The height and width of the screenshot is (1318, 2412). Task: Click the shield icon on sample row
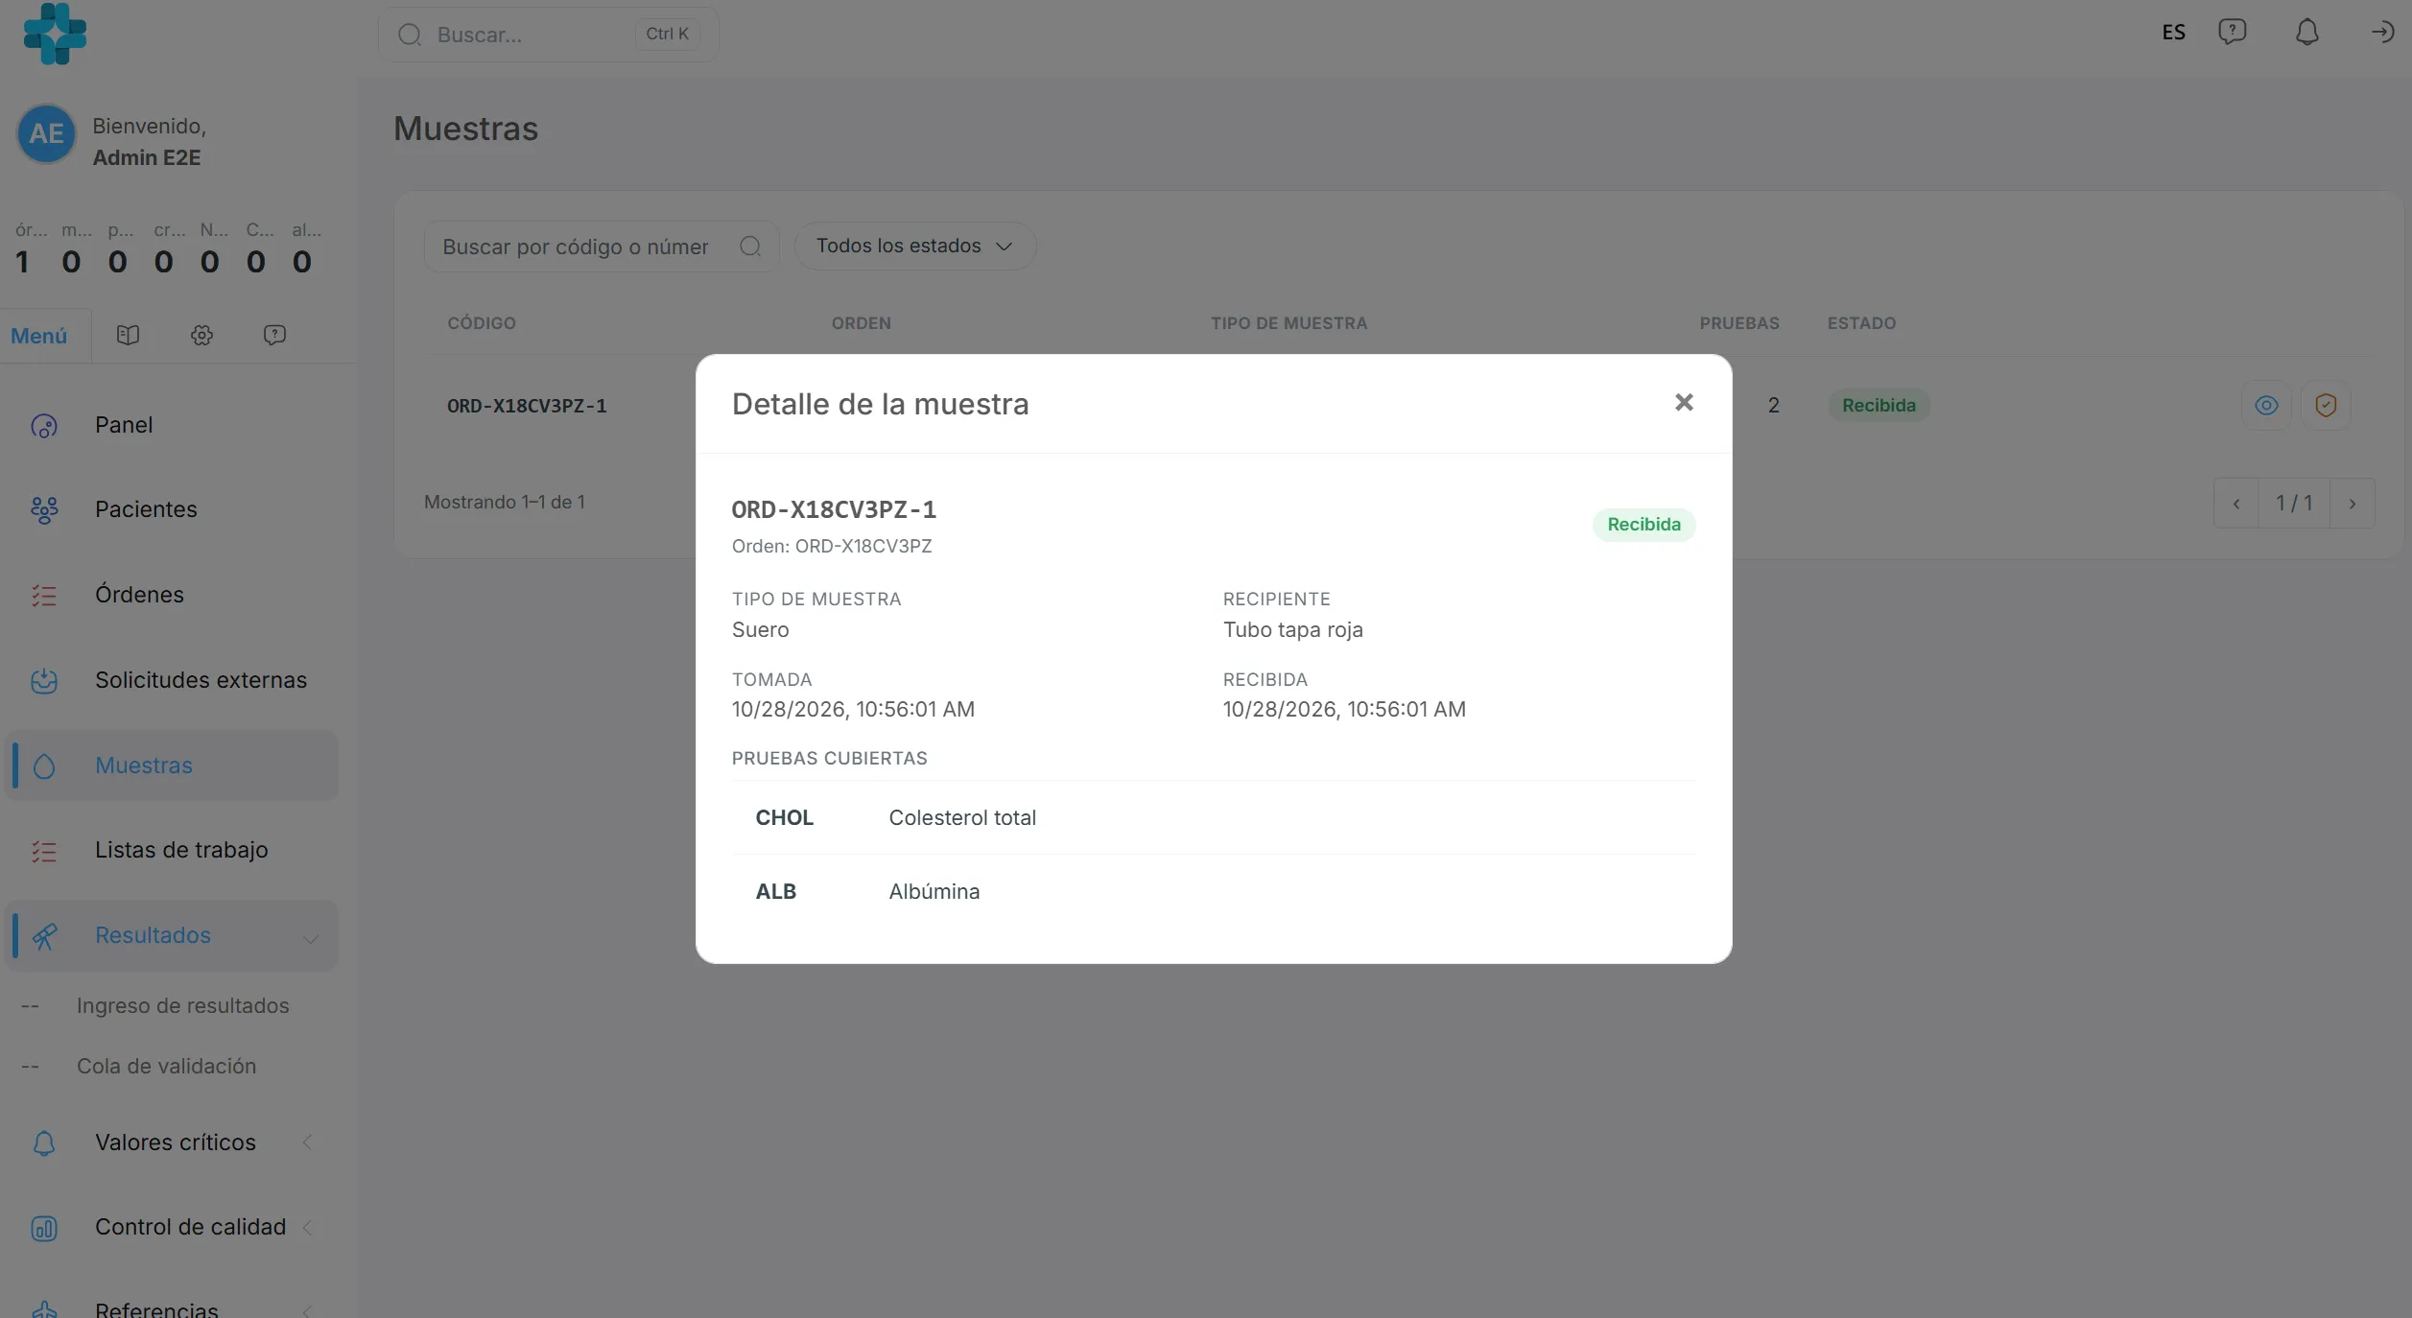click(x=2326, y=405)
